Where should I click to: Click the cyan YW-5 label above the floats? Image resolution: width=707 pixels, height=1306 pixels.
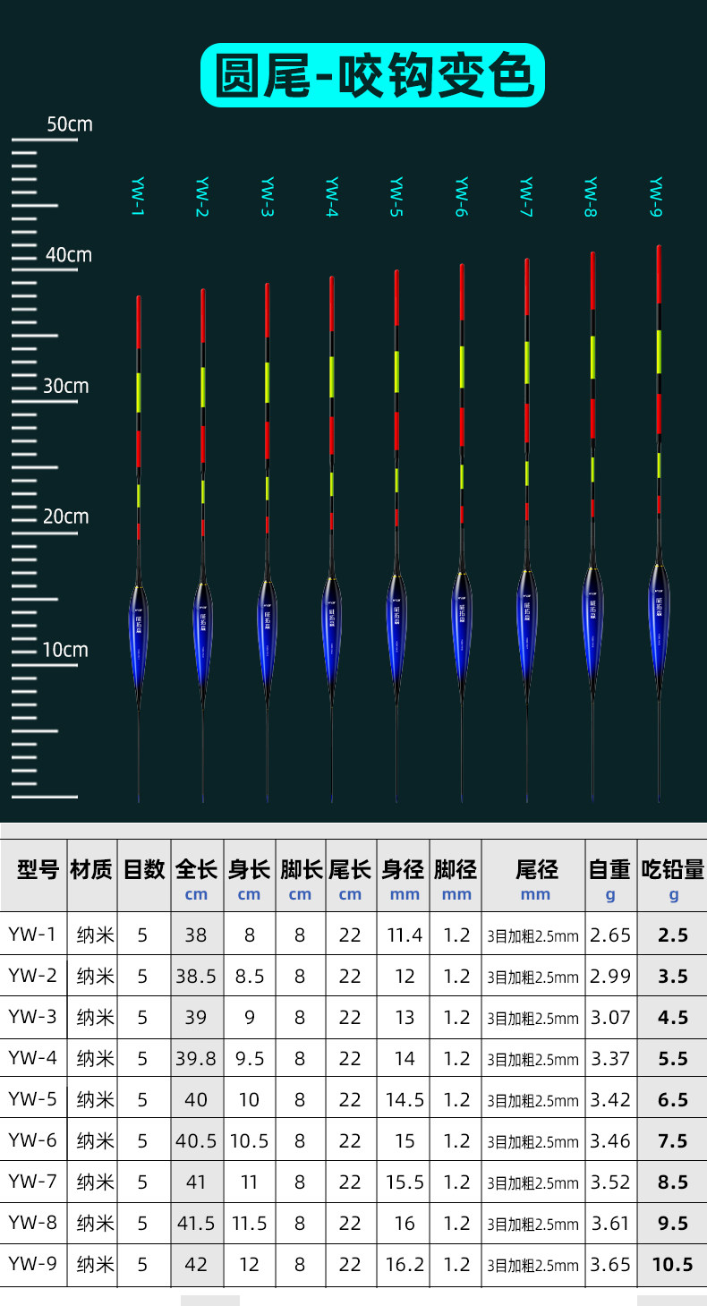(x=396, y=198)
